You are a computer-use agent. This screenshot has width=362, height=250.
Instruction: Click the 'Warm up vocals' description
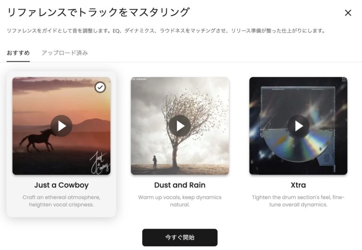coord(180,201)
